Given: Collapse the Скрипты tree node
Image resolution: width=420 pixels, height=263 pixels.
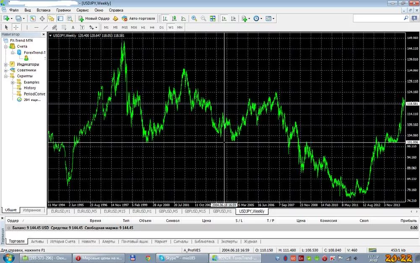Looking at the screenshot, I should pos(5,76).
